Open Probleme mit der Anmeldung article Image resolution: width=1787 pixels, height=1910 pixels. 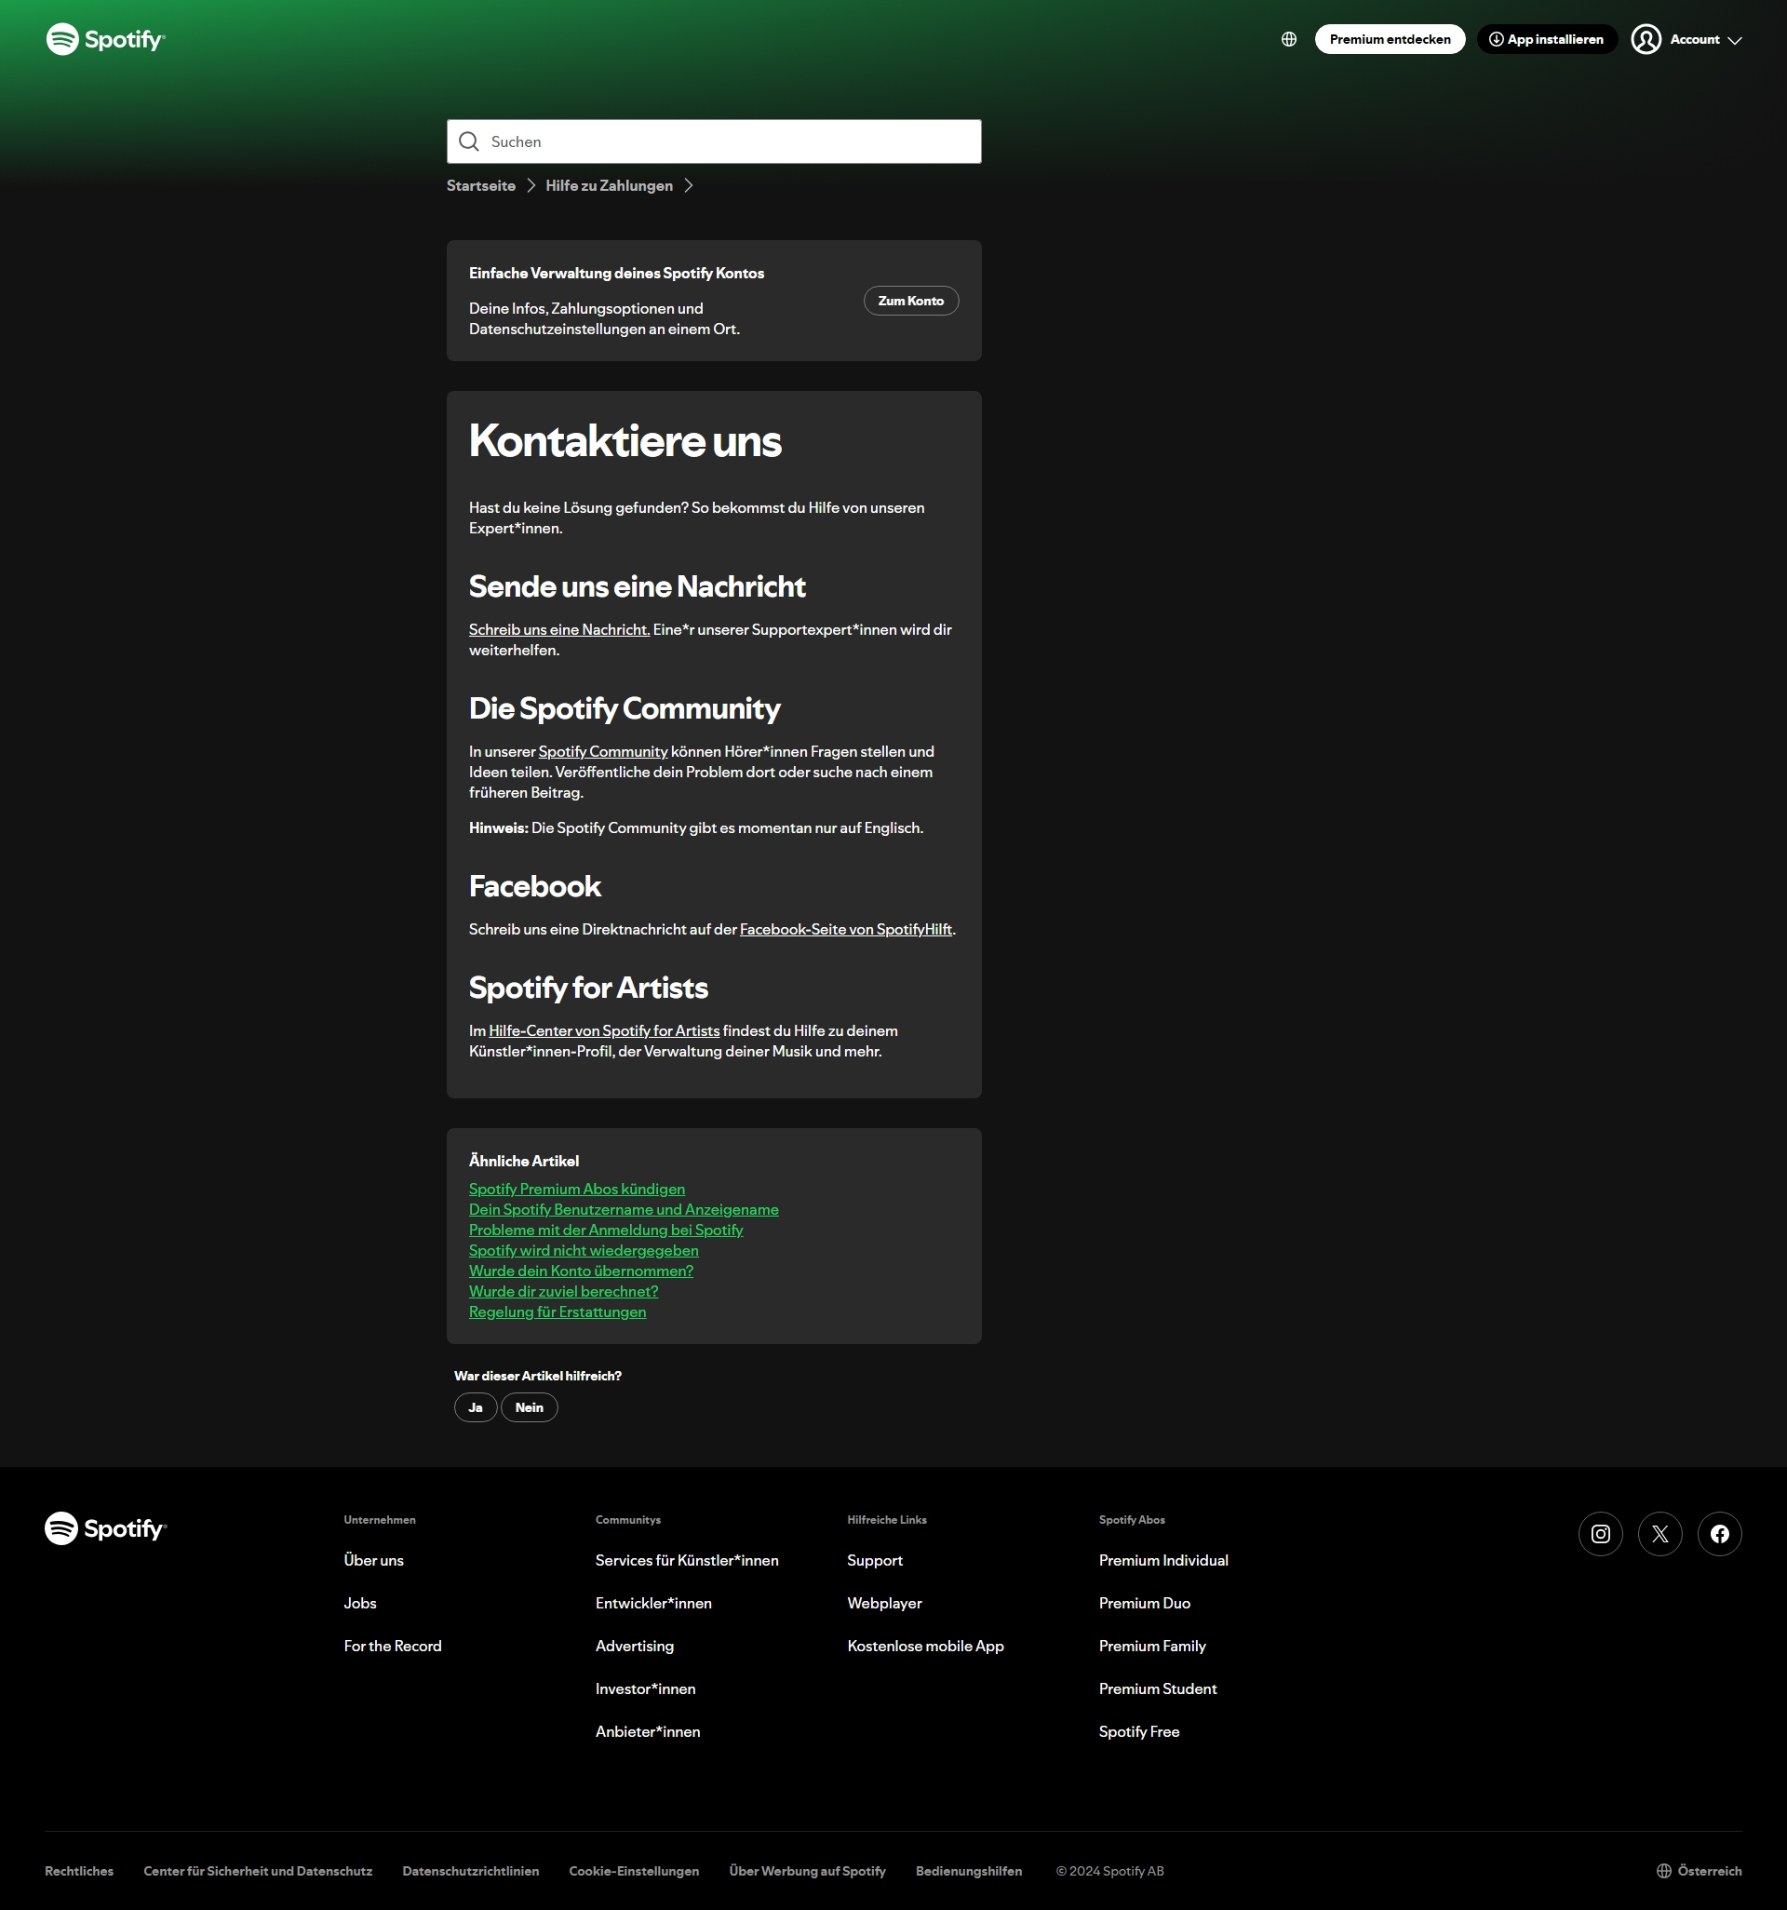click(605, 1230)
